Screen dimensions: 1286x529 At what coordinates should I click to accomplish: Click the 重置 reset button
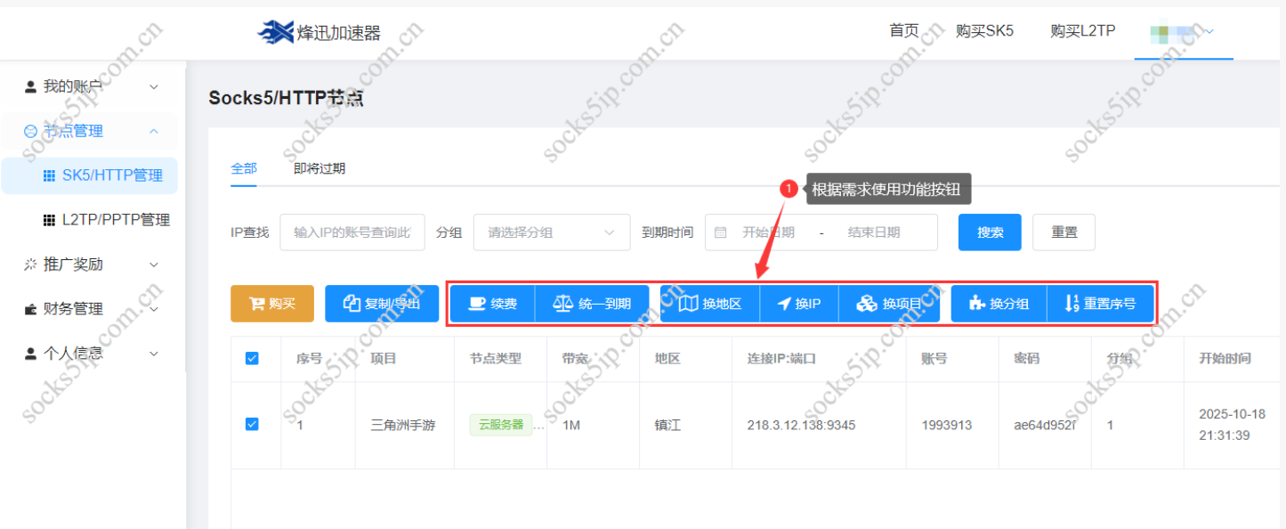pos(1064,232)
